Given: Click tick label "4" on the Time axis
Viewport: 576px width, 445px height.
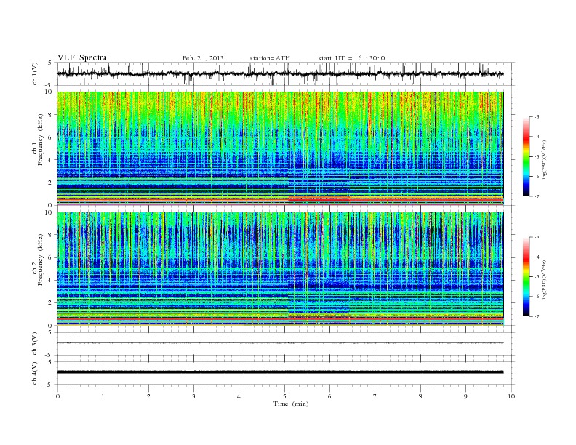Looking at the screenshot, I should (239, 396).
